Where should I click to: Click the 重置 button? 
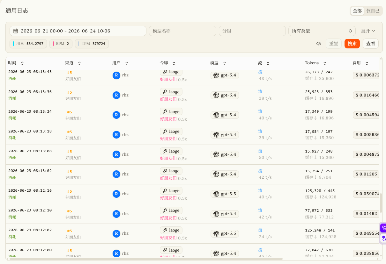[334, 44]
